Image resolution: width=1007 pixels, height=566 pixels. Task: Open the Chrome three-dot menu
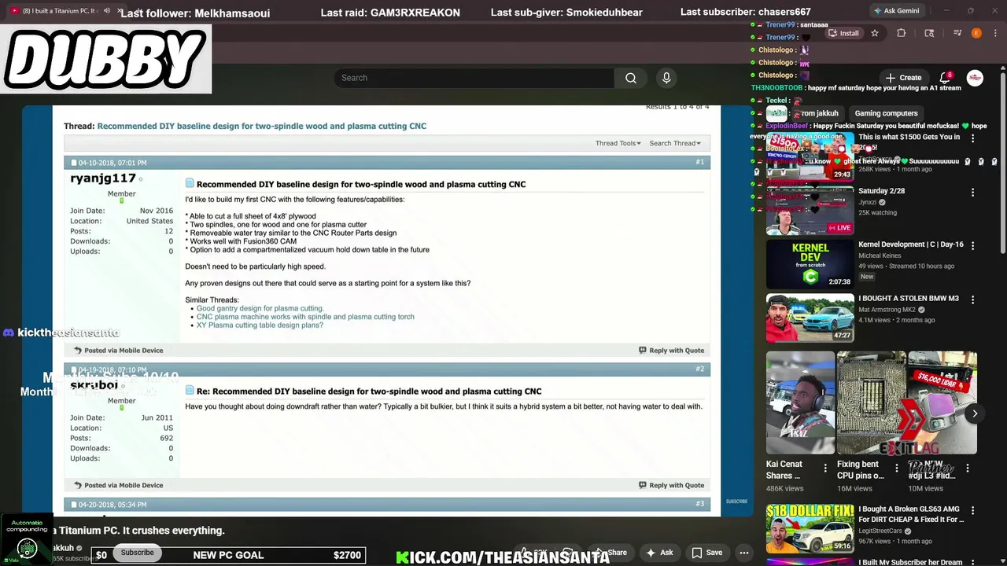(x=996, y=33)
